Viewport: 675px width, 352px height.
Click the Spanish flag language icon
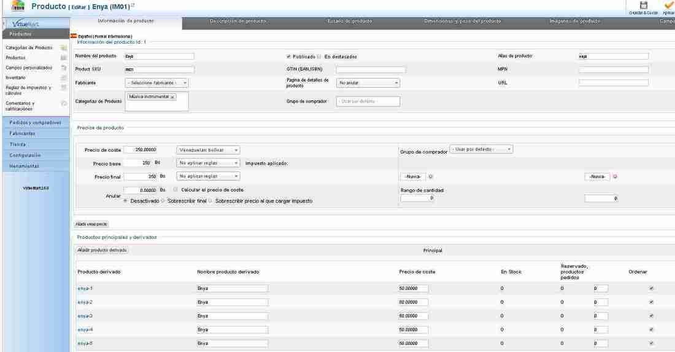74,36
